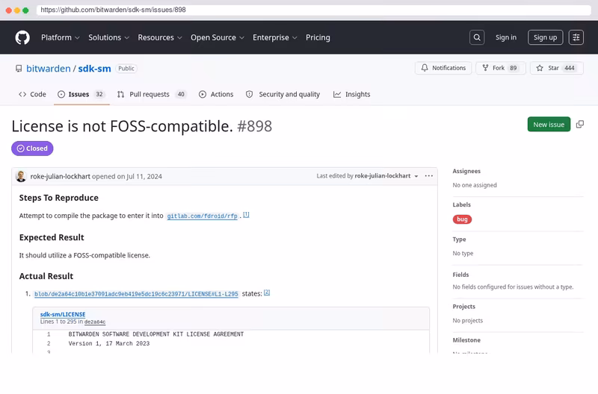Click the Notifications bell icon
The image size is (598, 394).
(425, 68)
